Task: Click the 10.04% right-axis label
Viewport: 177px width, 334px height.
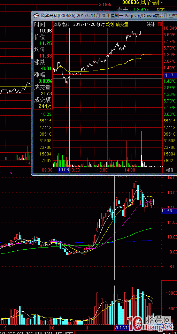Action: pyautogui.click(x=170, y=28)
